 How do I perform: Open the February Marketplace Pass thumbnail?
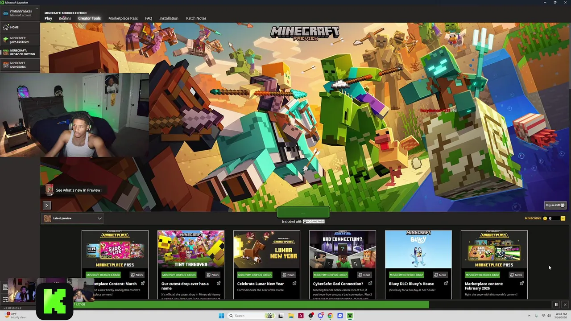click(x=494, y=249)
